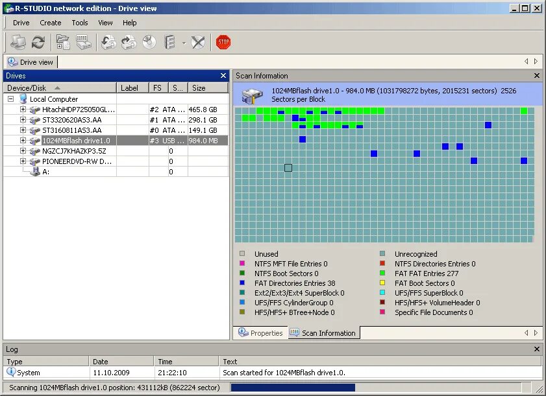
Task: Open the Help menu
Action: [x=130, y=23]
